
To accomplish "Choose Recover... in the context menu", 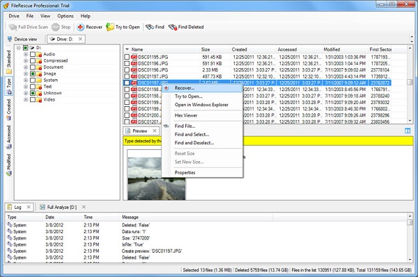I will (202, 88).
